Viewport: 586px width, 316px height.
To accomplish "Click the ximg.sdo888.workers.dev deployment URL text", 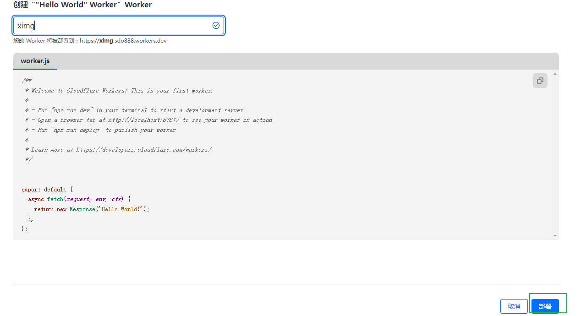I will click(x=123, y=41).
